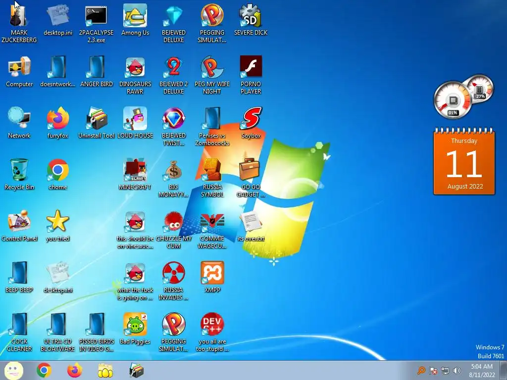Screen dimensions: 507x380
Task: Launch Chrome from the taskbar
Action: (x=44, y=370)
